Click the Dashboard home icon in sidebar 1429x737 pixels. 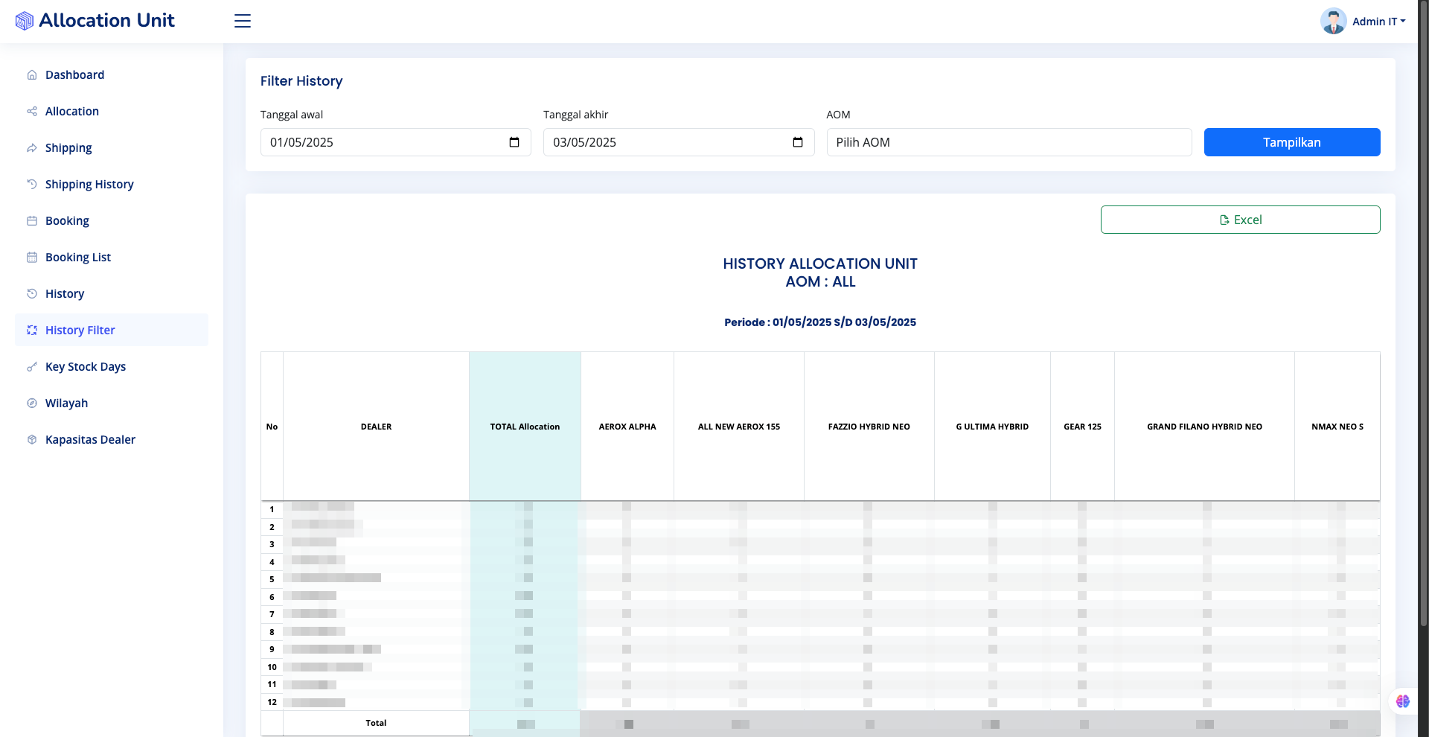click(32, 75)
